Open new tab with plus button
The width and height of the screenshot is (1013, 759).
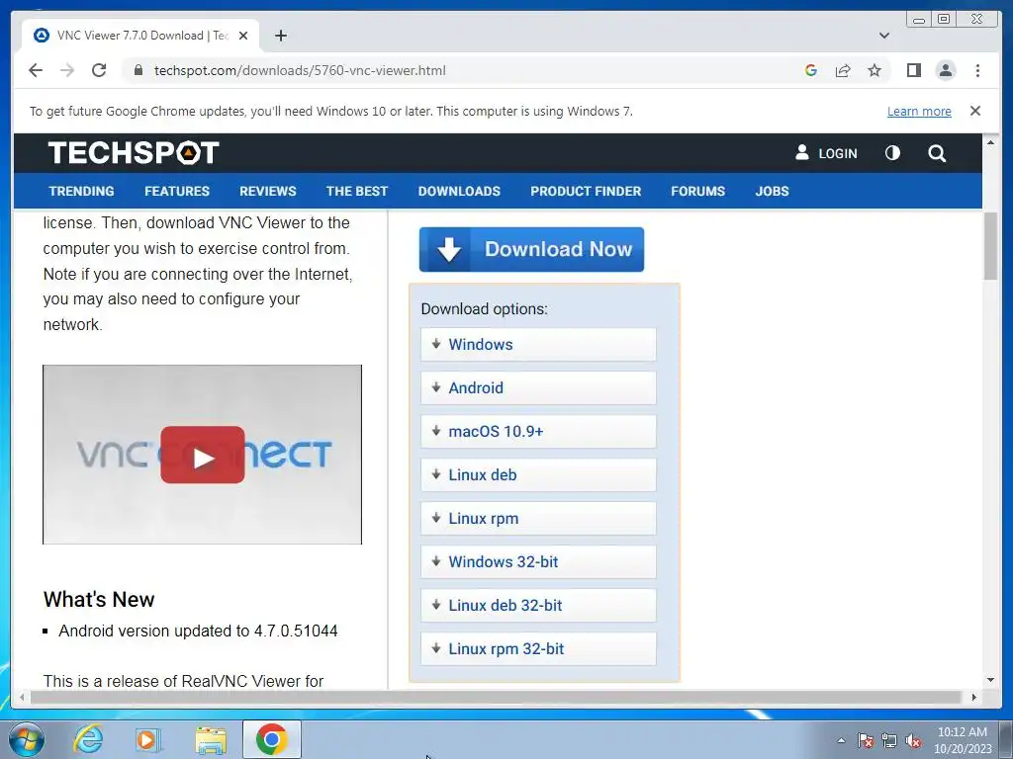(280, 36)
